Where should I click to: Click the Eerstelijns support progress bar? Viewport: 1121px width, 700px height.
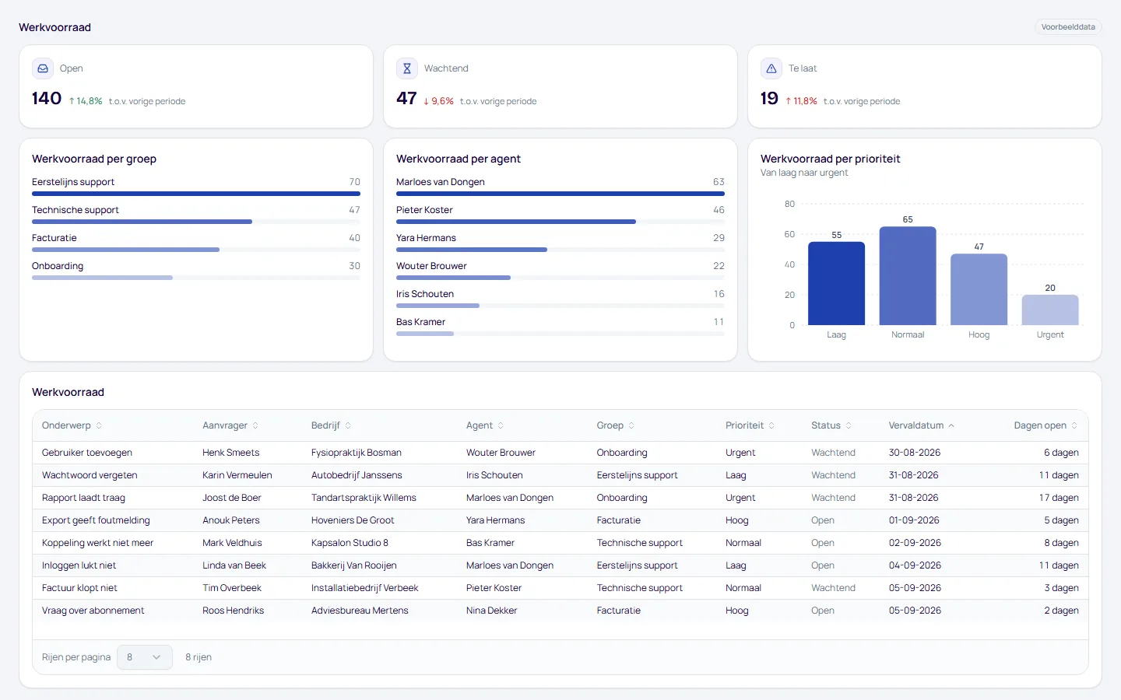pyautogui.click(x=196, y=194)
